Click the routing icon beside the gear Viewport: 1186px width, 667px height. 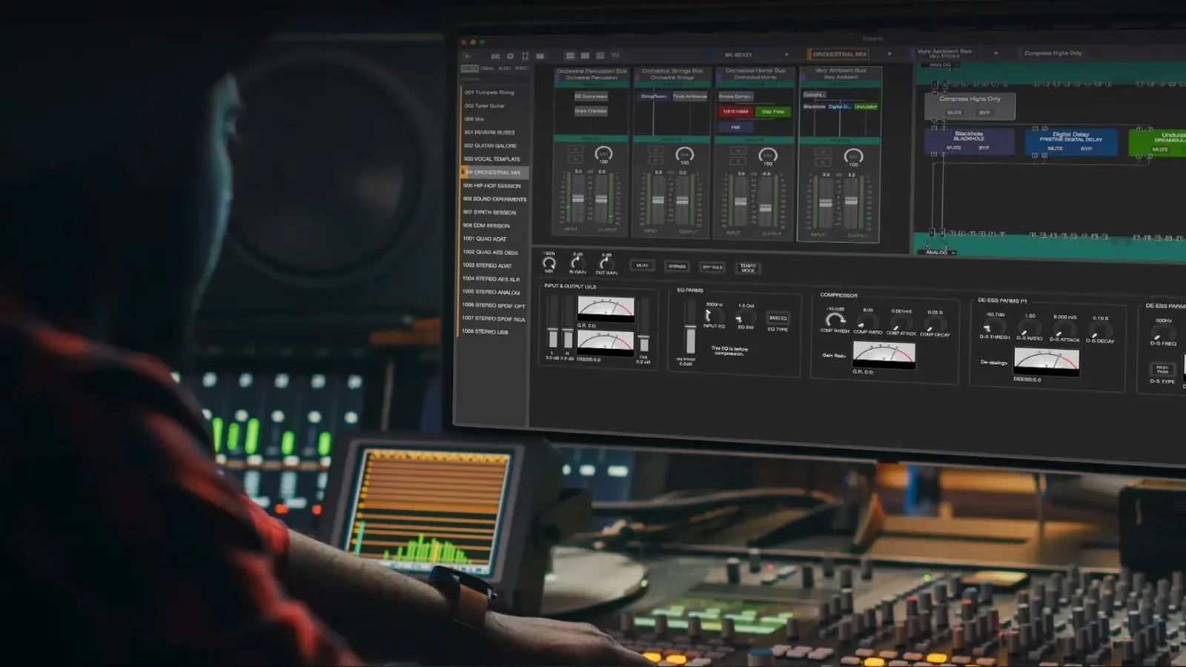pyautogui.click(x=525, y=56)
